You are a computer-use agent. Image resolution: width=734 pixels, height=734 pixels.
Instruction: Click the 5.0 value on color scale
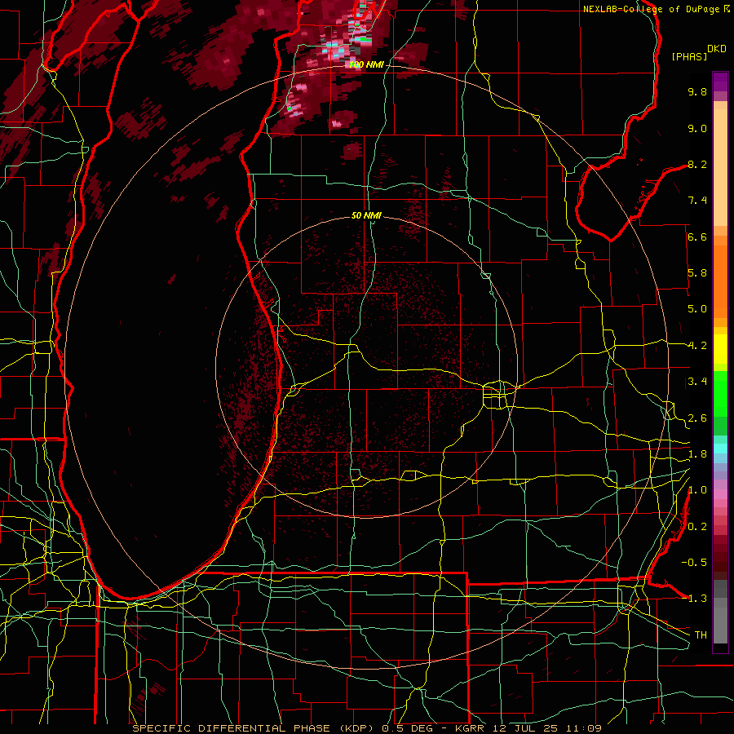(697, 309)
